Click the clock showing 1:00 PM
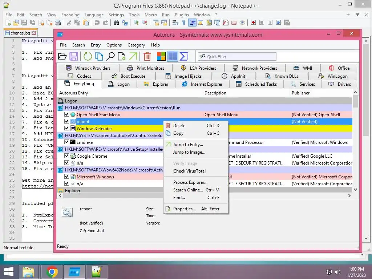This screenshot has width=372, height=279. pyautogui.click(x=356, y=269)
